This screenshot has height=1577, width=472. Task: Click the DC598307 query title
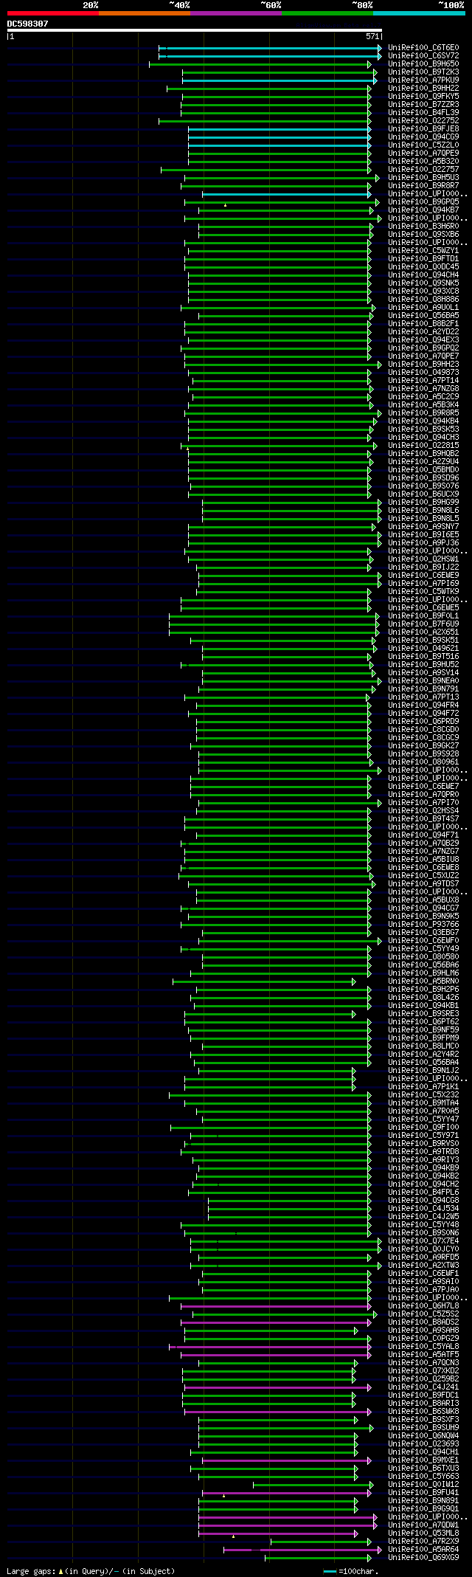point(28,24)
